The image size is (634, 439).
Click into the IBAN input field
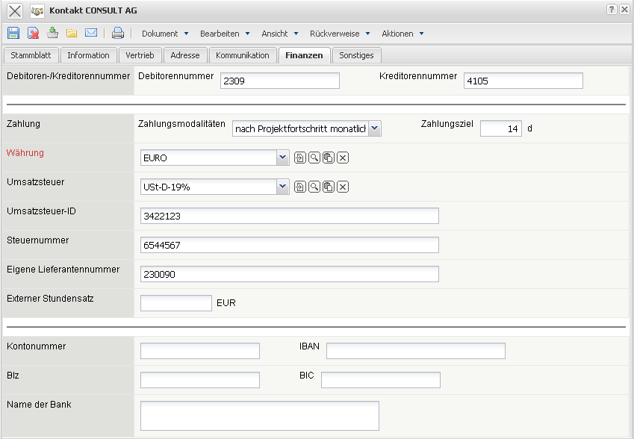coord(415,351)
